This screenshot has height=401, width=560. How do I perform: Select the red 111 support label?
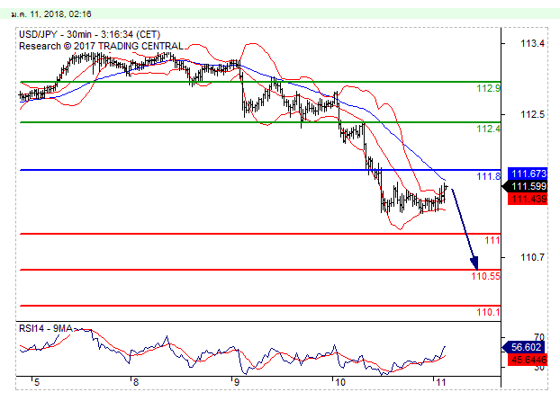pyautogui.click(x=492, y=240)
